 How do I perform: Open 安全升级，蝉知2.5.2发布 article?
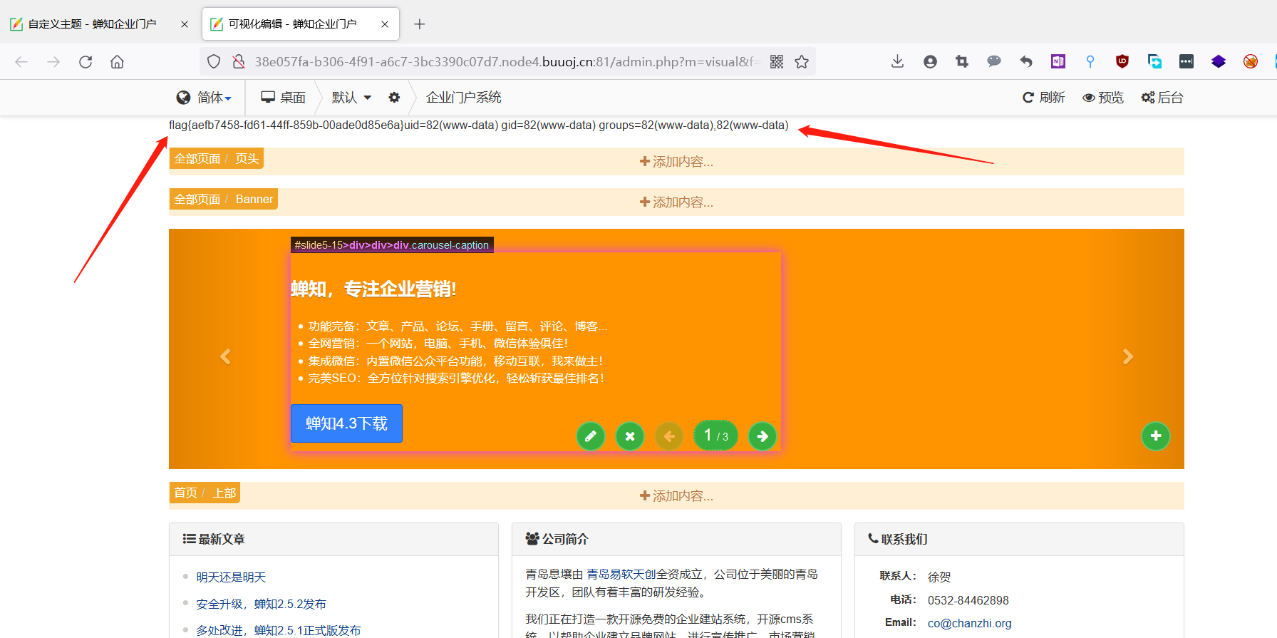[x=261, y=604]
